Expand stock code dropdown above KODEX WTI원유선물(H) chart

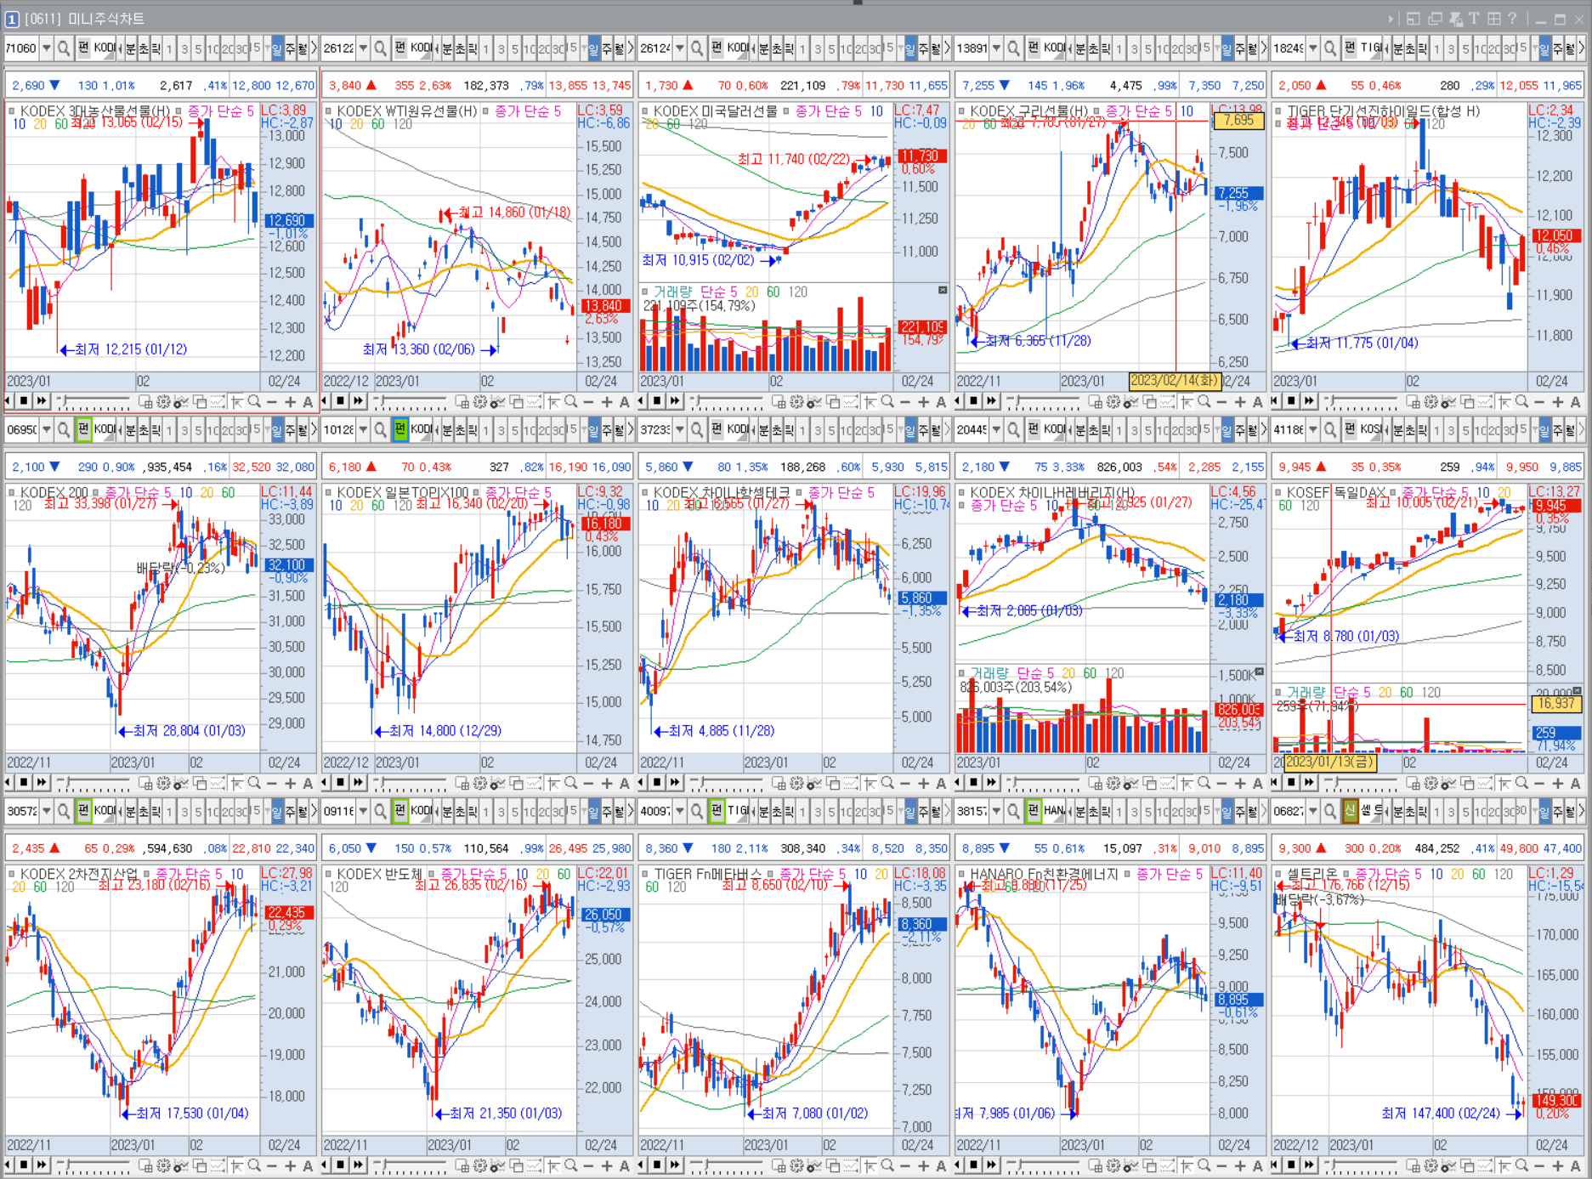click(363, 48)
